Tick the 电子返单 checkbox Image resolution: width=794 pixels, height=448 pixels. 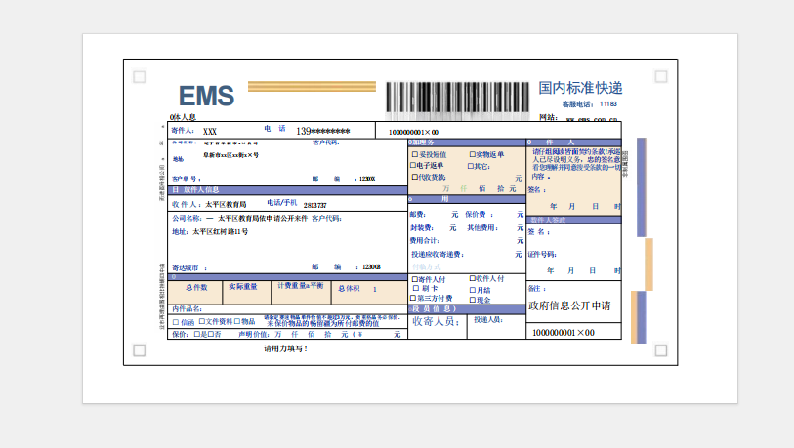pyautogui.click(x=413, y=166)
